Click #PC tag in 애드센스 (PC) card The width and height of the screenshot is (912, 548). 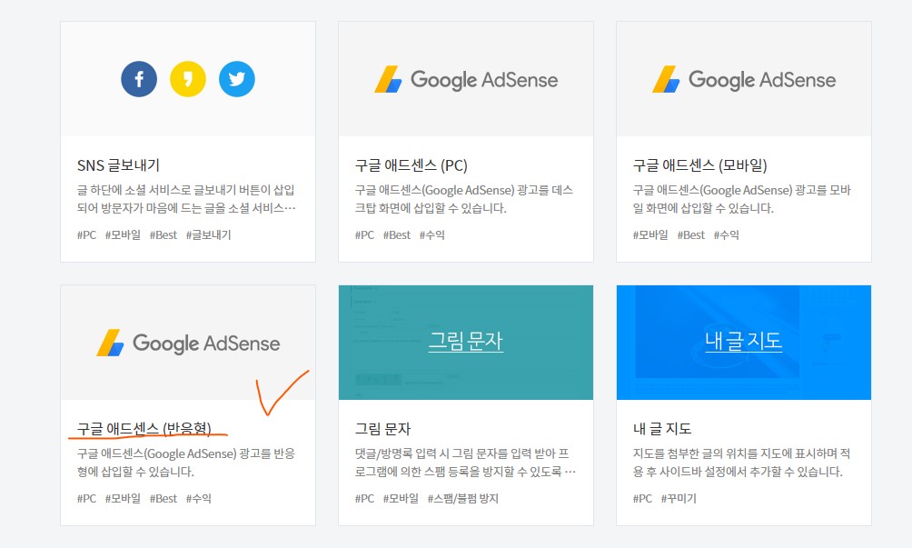(x=364, y=235)
